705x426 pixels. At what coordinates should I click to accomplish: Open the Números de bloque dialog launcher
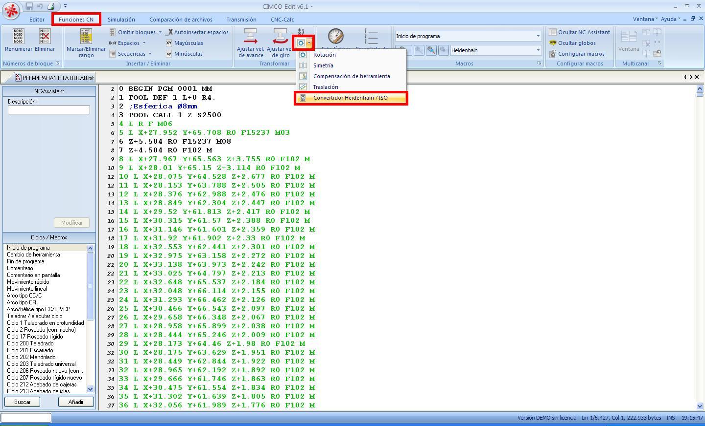coord(57,64)
